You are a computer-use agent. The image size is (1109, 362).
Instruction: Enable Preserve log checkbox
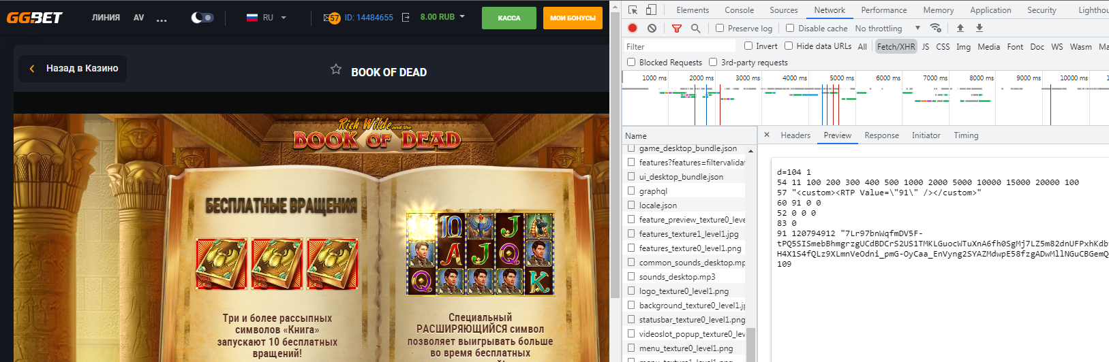[720, 28]
